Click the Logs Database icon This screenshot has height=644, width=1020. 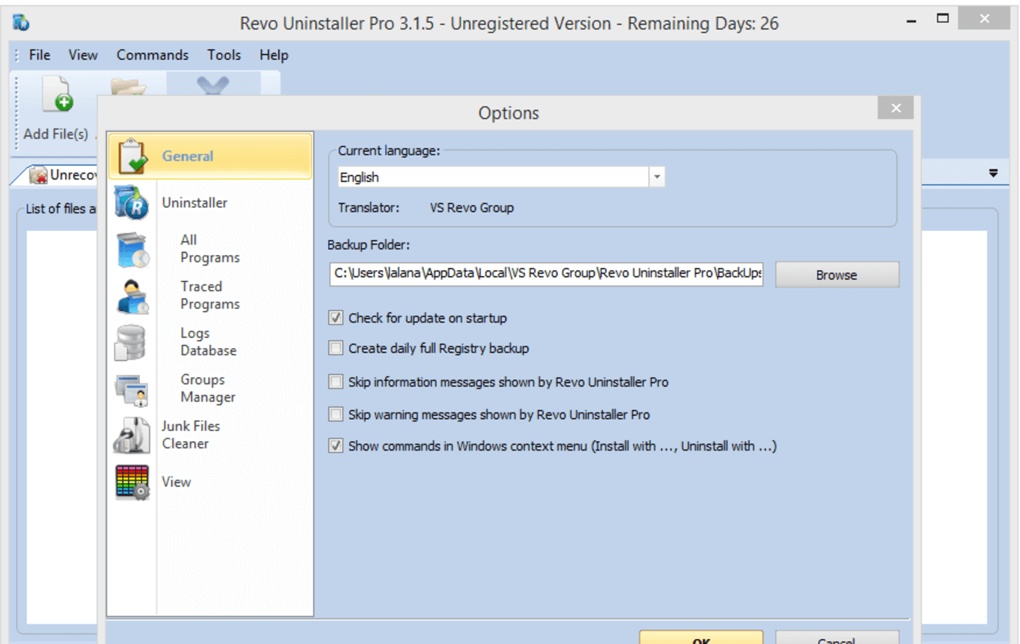[131, 342]
